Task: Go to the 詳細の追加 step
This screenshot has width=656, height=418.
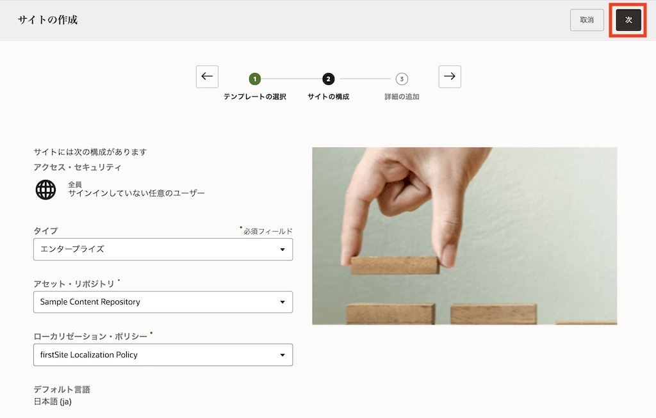Action: point(402,98)
